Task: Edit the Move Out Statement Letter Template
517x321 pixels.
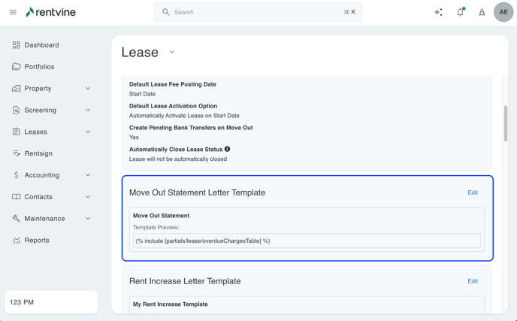Action: pos(473,192)
